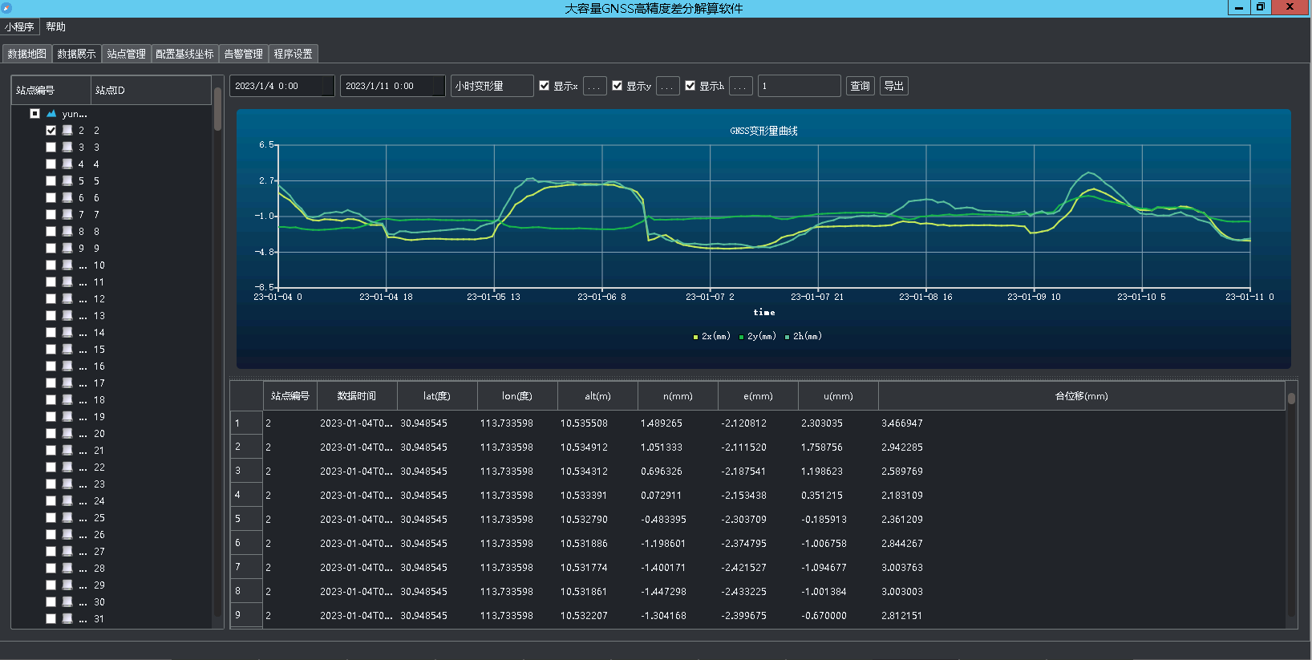Click the device icon for station 5
Screen dimensions: 1312x660
point(67,180)
